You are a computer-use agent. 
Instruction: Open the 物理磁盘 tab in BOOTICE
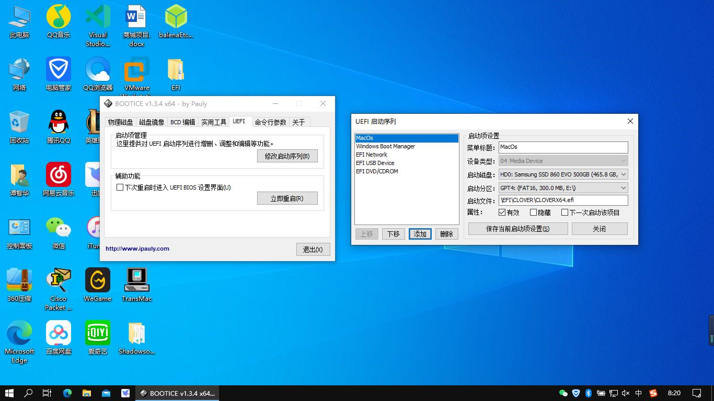pyautogui.click(x=121, y=121)
